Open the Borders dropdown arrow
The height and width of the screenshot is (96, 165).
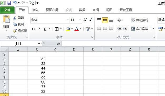tap(61, 29)
